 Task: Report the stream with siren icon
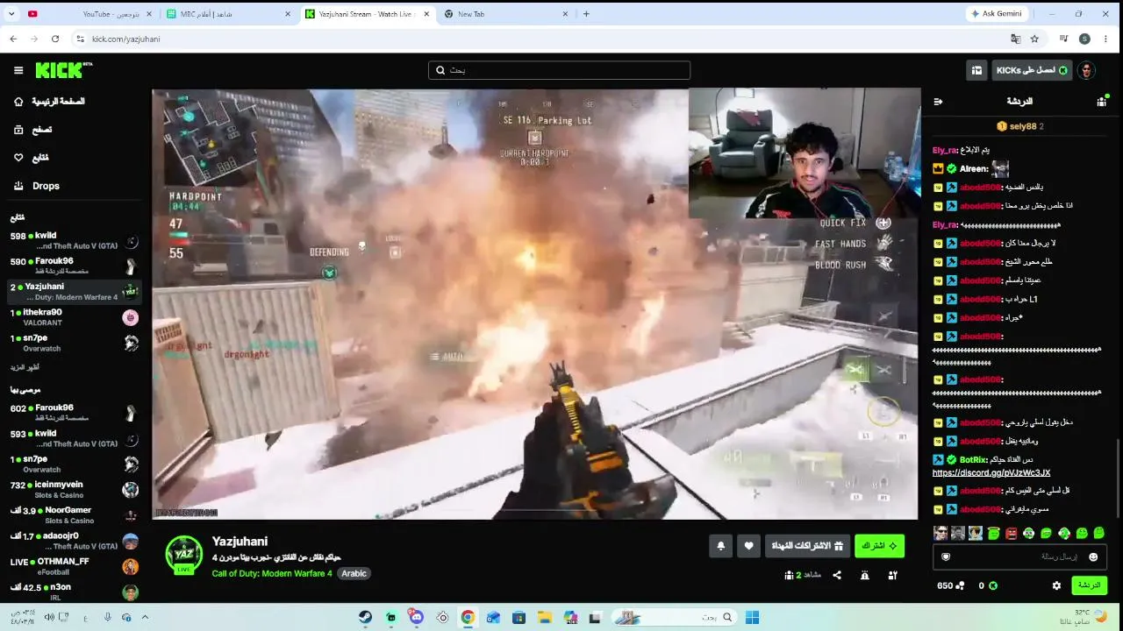click(865, 575)
